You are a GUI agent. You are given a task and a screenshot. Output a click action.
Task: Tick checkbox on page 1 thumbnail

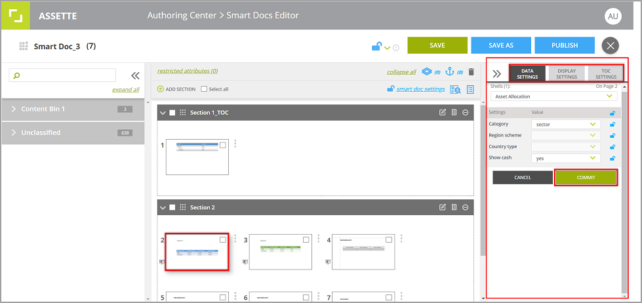point(223,145)
